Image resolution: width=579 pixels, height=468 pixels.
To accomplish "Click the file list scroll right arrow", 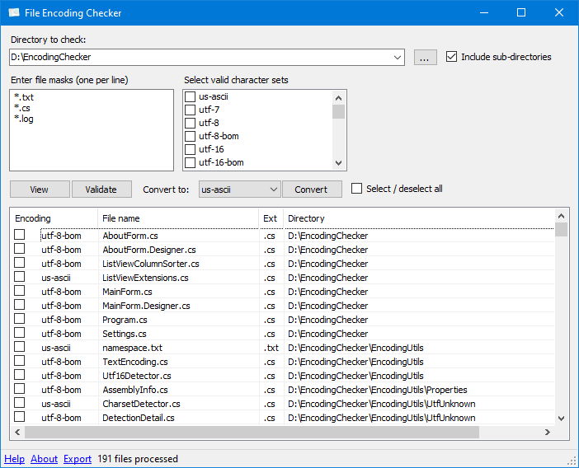I will pyautogui.click(x=546, y=433).
